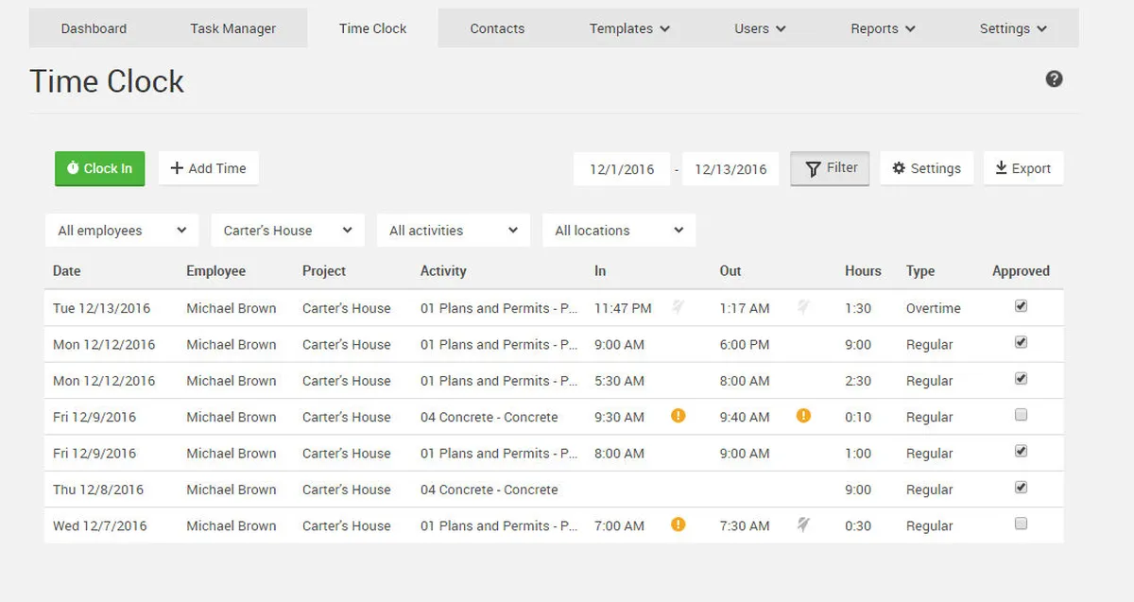Click the 0:10 hours value
This screenshot has height=602, width=1134.
coord(858,417)
